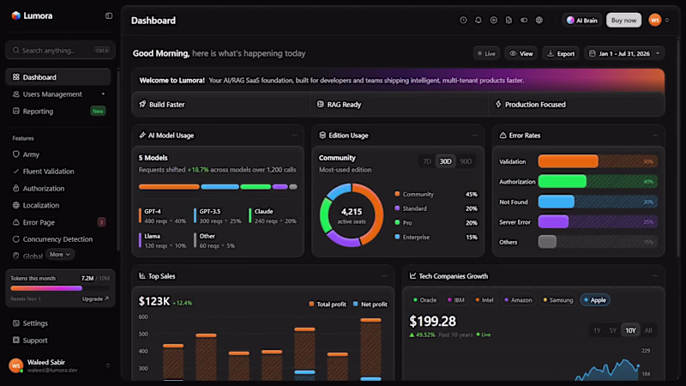
Task: Click the Export button
Action: [x=561, y=53]
